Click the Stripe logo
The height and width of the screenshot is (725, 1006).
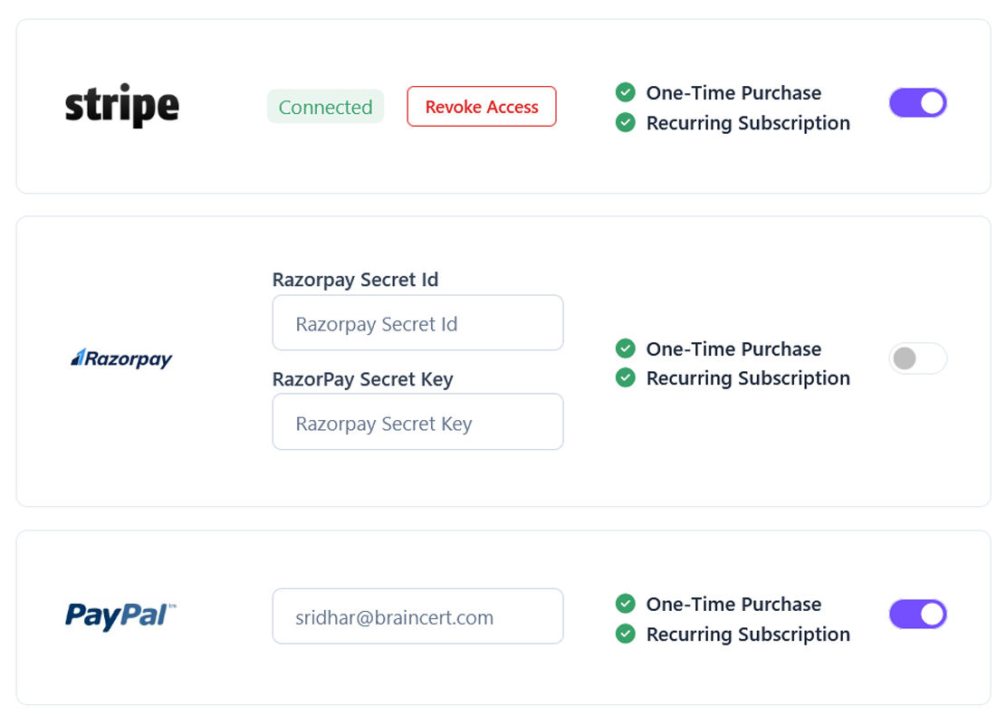pos(121,108)
